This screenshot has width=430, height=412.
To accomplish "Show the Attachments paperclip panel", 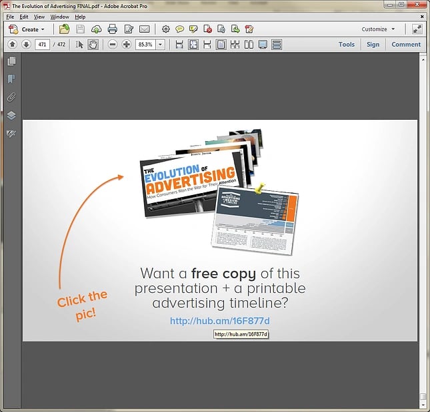I will [11, 97].
